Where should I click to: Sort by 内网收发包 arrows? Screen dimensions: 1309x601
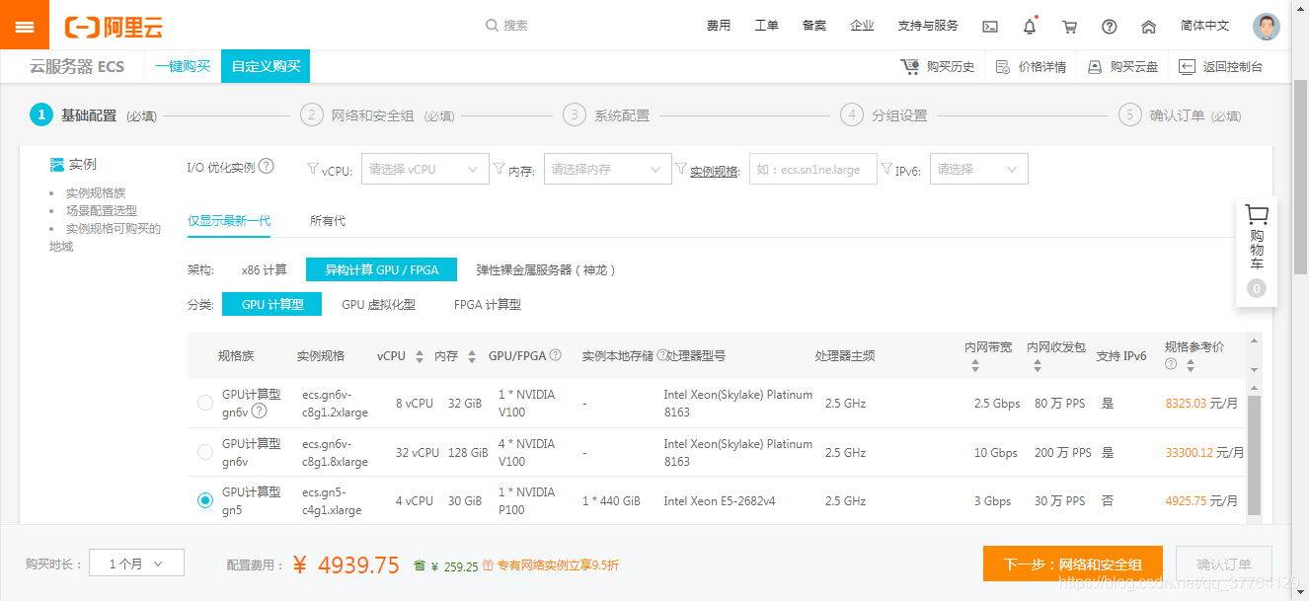1038,365
